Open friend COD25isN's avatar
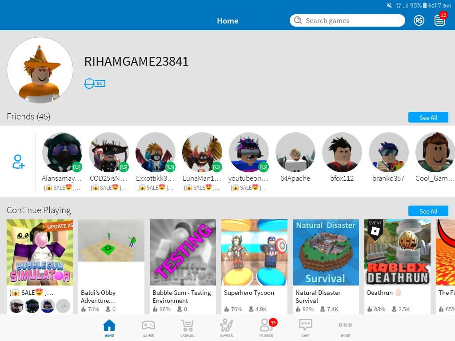The height and width of the screenshot is (341, 455). coord(109,153)
